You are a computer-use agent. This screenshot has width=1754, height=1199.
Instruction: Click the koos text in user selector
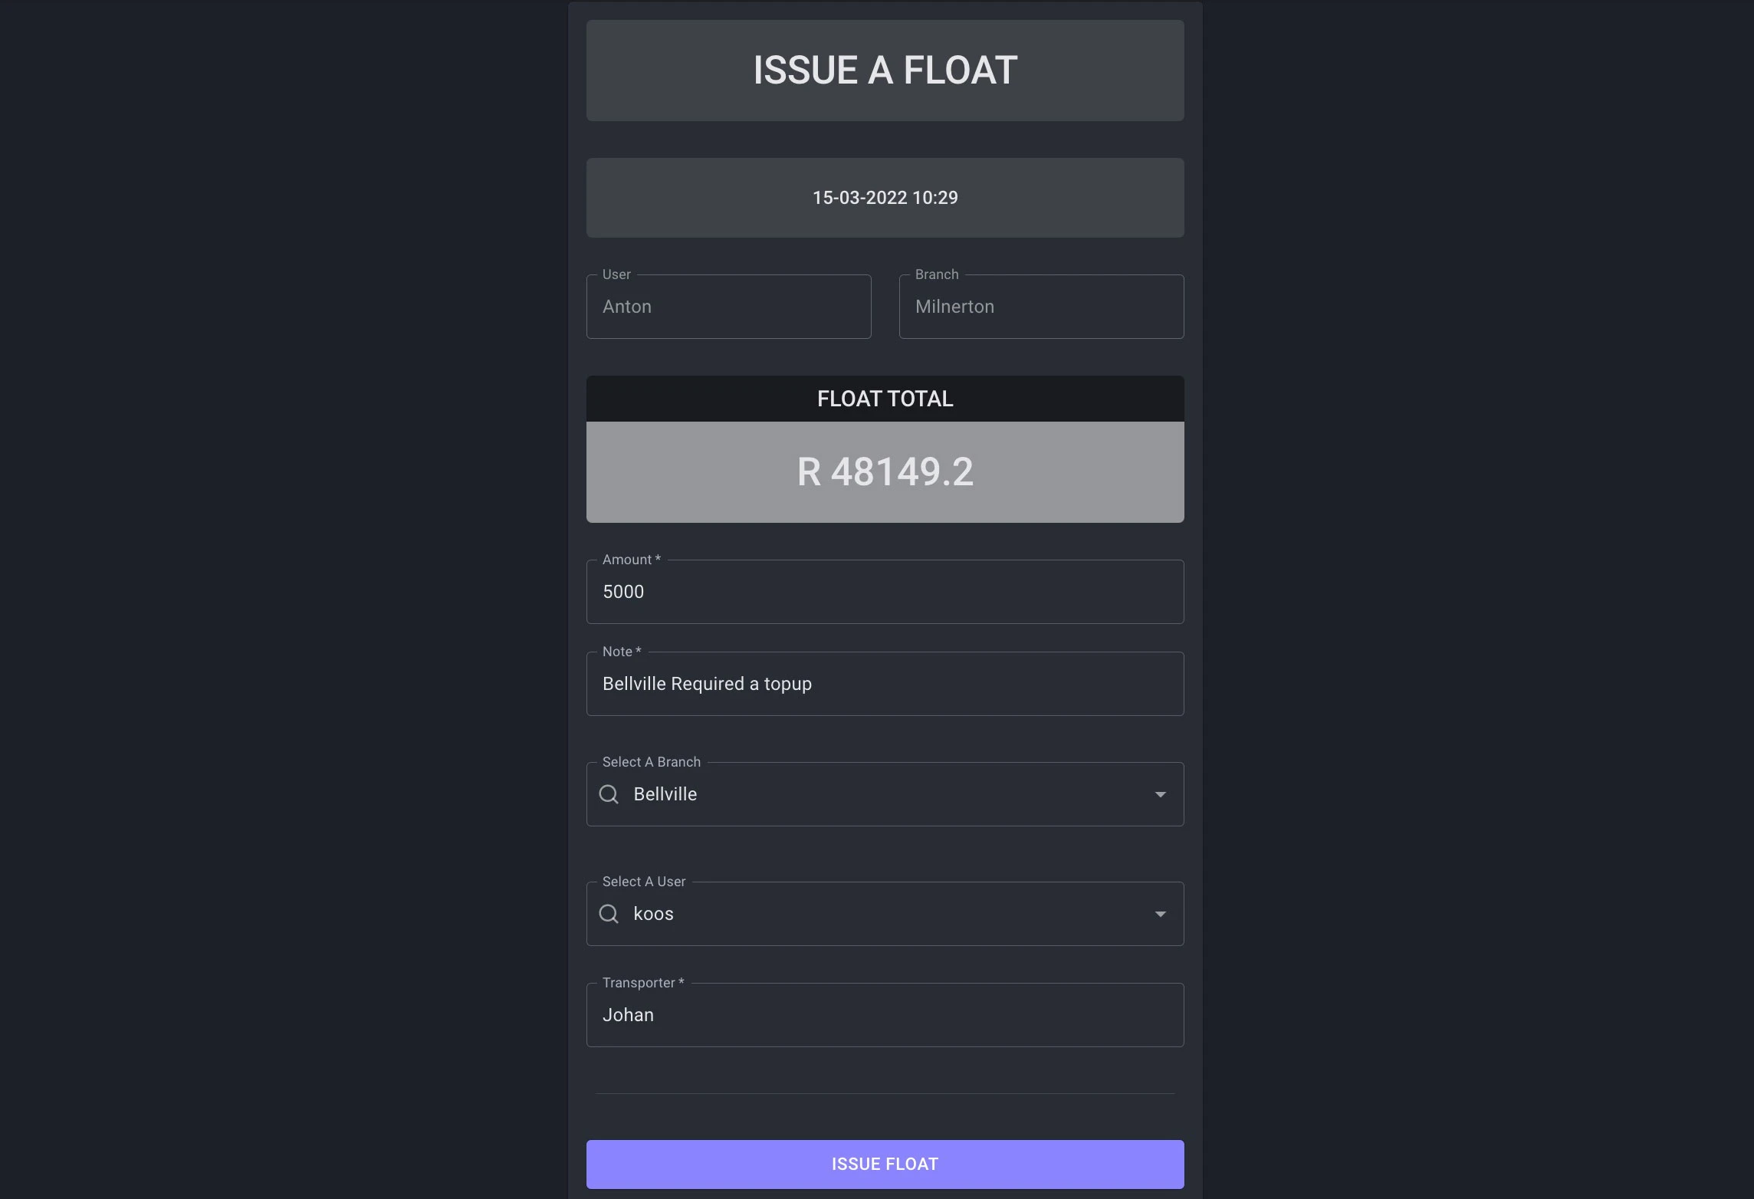pyautogui.click(x=654, y=914)
